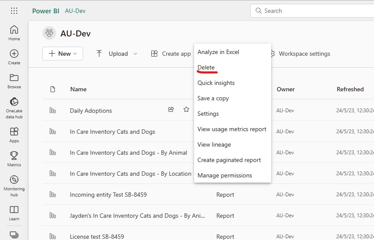Favorite the Daily Adoptions report star
This screenshot has height=240, width=374.
pos(186,110)
